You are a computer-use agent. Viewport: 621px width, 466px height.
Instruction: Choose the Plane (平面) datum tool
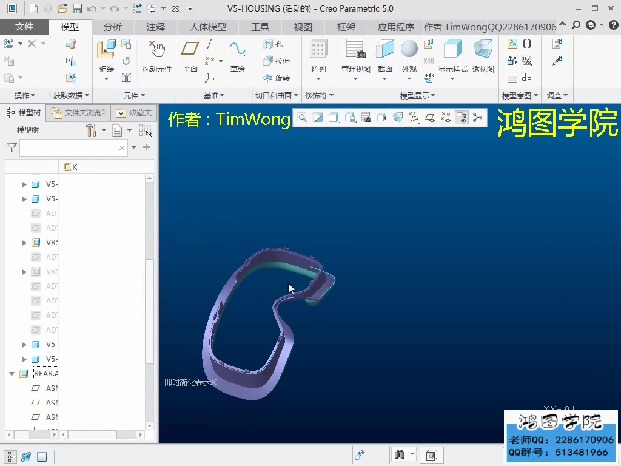(x=190, y=56)
